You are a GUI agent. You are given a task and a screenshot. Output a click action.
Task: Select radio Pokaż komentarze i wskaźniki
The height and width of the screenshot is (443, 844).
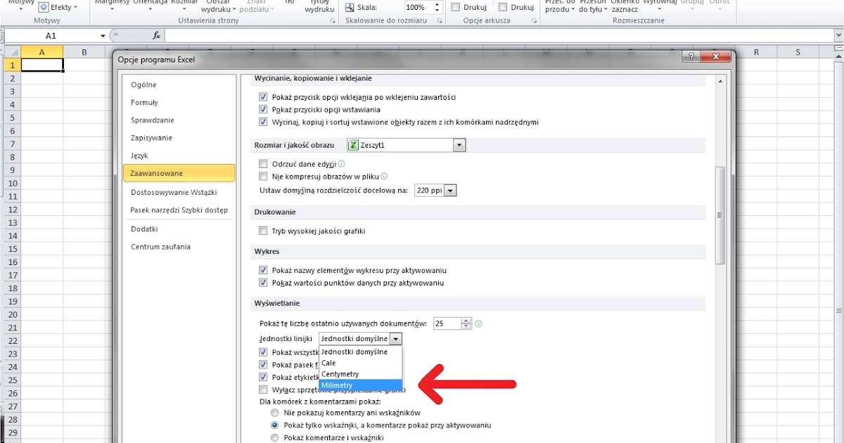point(275,437)
